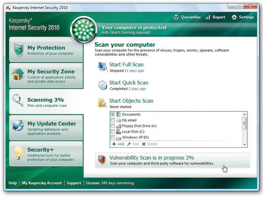Viewport: 263px width, 197px height.
Task: Click the Scanning magnifying glass icon
Action: (18, 100)
